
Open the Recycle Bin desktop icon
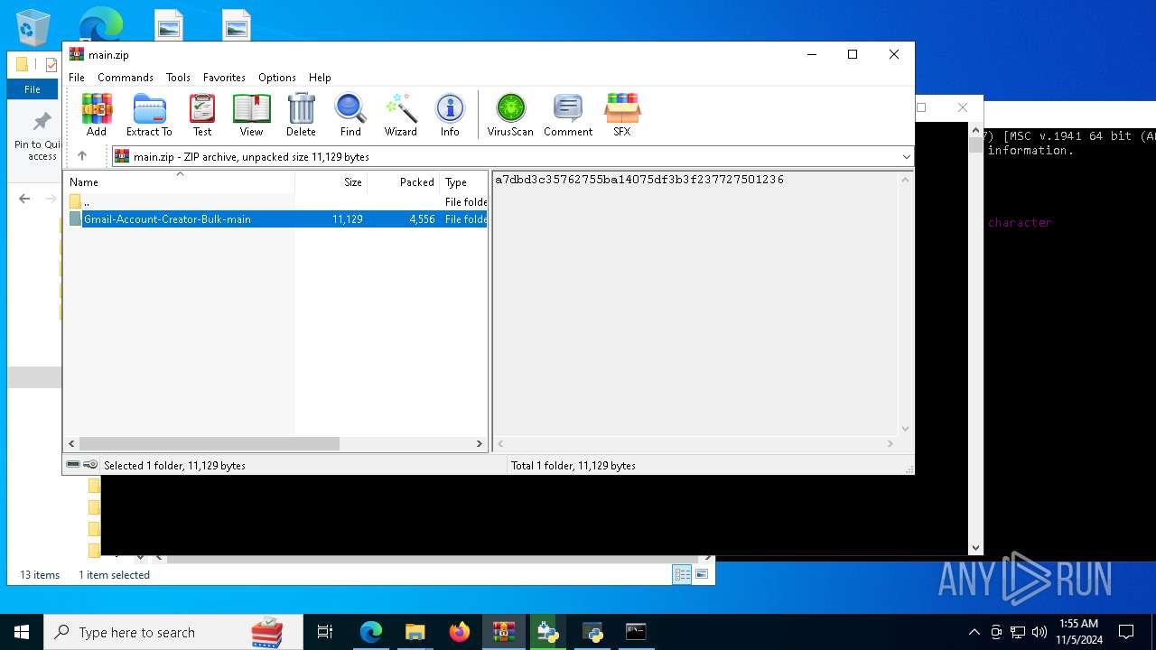point(33,28)
